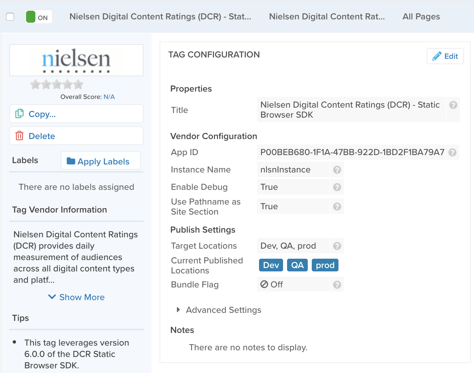Click the QA published location badge
Viewport: 474px width, 373px height.
297,265
